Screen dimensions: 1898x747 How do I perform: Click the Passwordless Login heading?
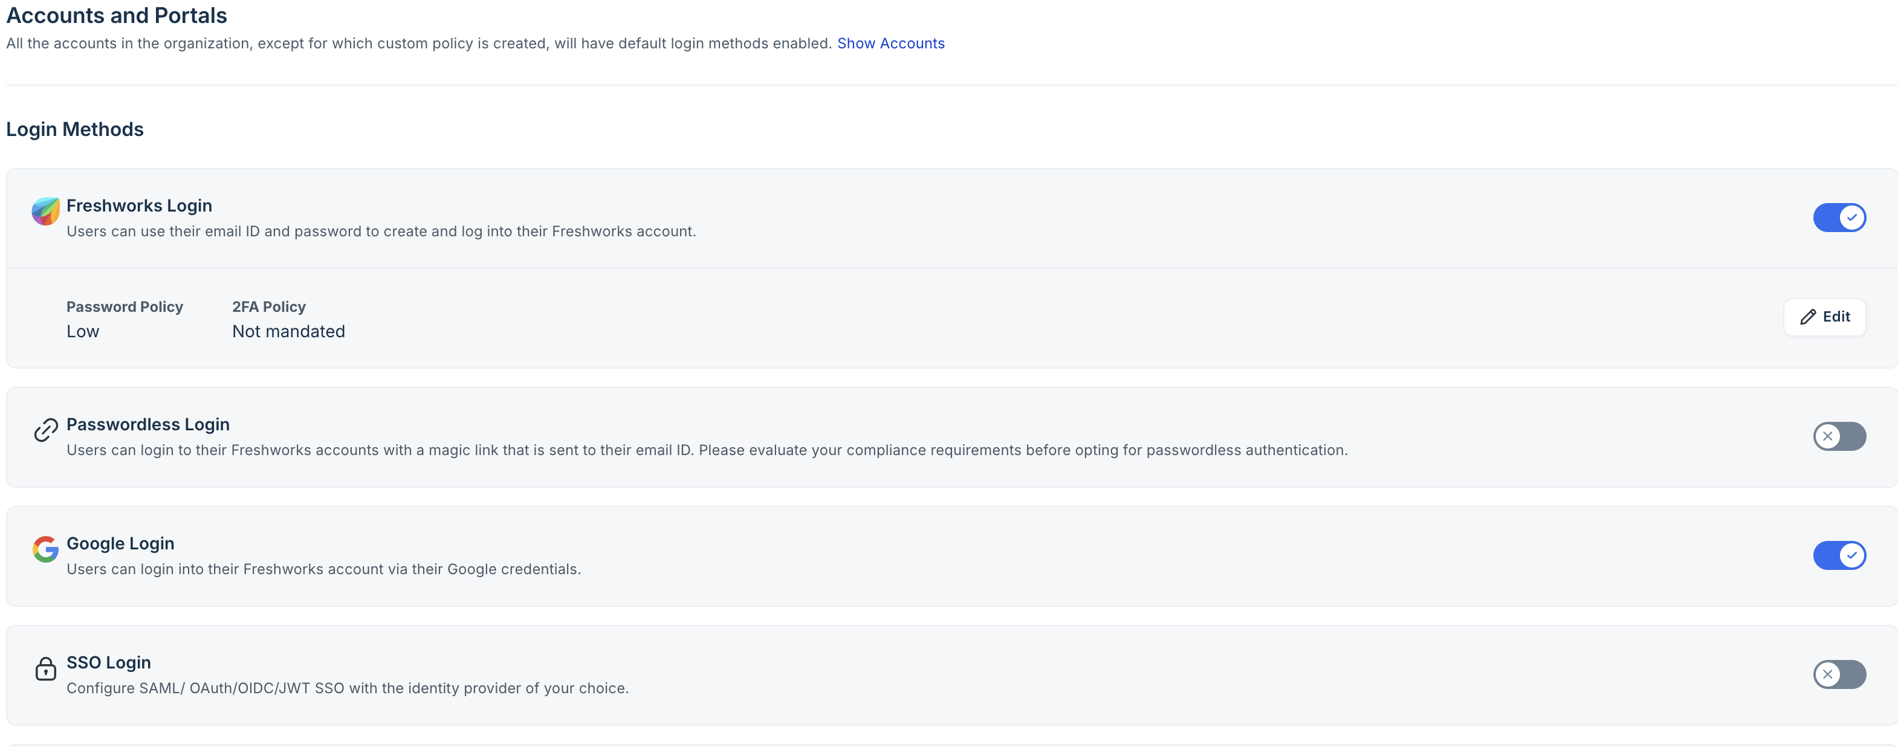point(148,424)
